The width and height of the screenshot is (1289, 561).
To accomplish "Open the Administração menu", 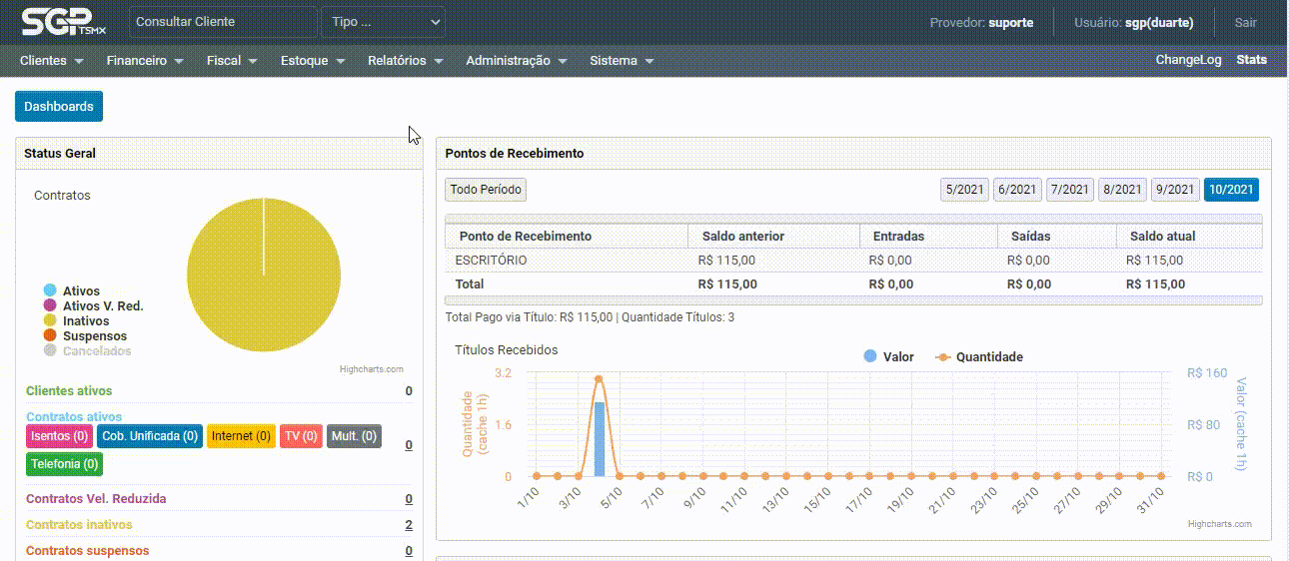I will (516, 61).
